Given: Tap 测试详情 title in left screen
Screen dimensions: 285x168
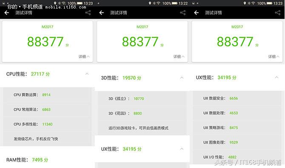Looking at the screenshot, I should 24,13.
